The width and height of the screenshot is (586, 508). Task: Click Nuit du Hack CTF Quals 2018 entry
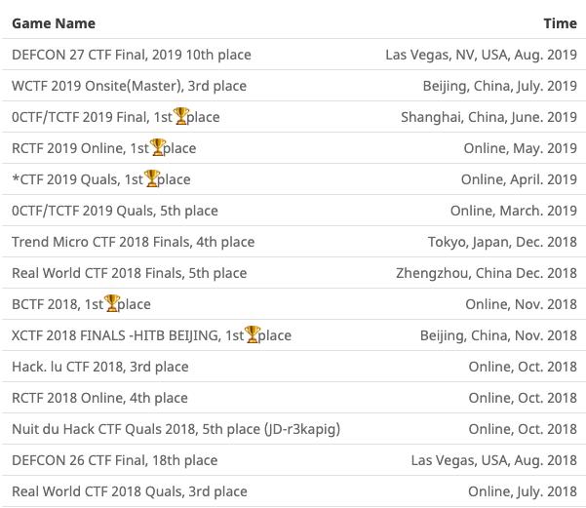coord(176,429)
